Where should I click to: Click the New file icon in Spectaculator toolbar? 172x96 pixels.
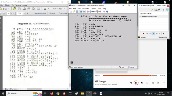point(71,11)
